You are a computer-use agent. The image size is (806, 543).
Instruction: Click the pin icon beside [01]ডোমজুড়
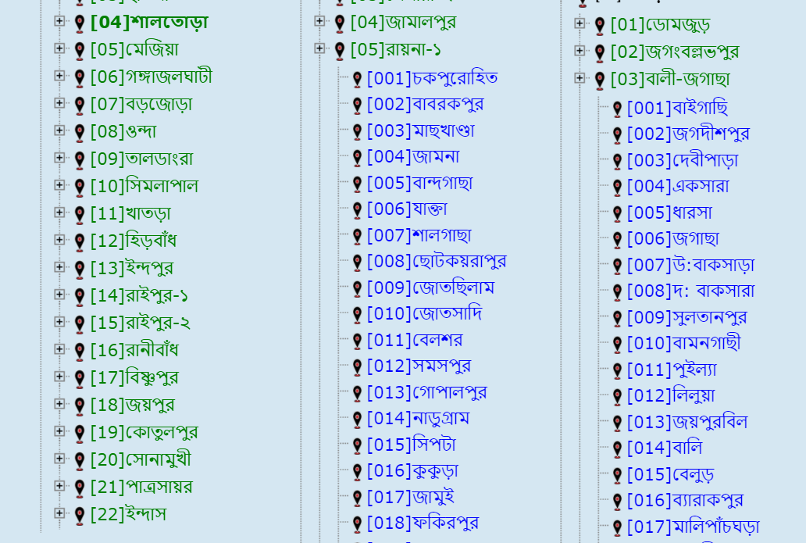(598, 23)
